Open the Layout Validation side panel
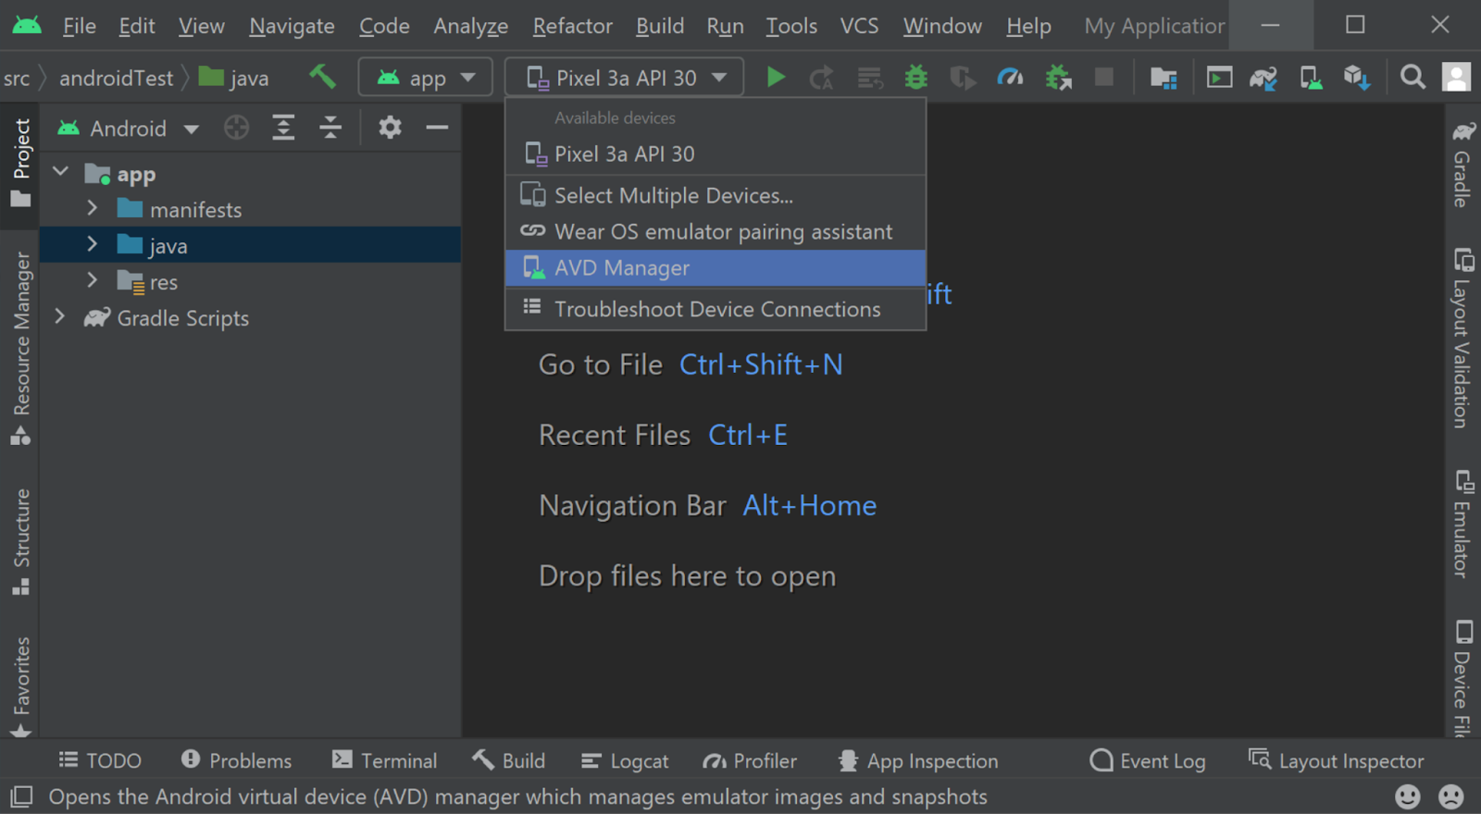 1462,338
